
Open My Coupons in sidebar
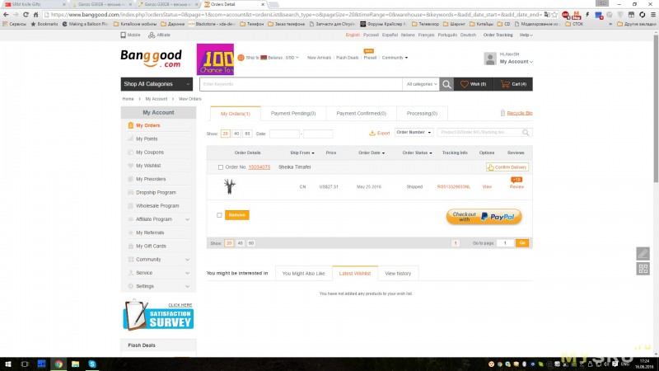point(150,153)
